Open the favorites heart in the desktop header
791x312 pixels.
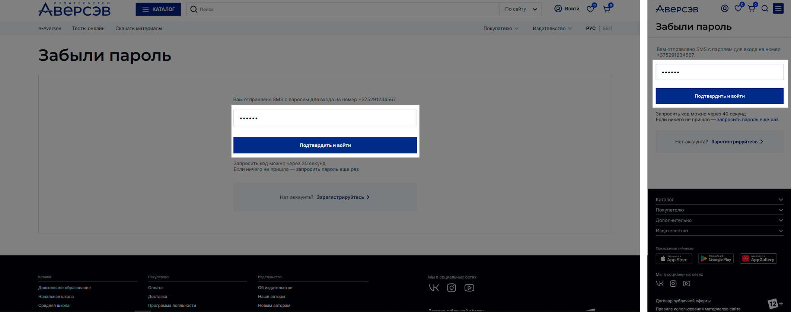pyautogui.click(x=590, y=9)
